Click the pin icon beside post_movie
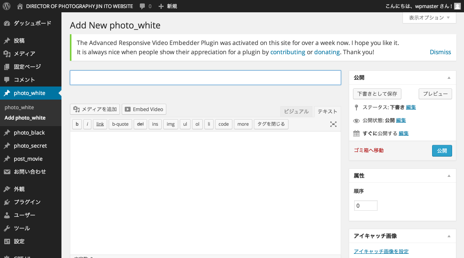 (7, 159)
